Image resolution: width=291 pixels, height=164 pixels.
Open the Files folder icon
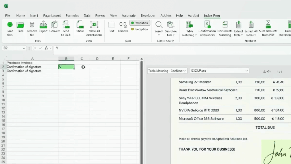click(x=20, y=24)
